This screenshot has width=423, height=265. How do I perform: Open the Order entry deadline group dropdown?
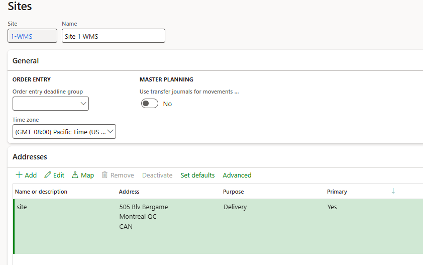point(83,104)
